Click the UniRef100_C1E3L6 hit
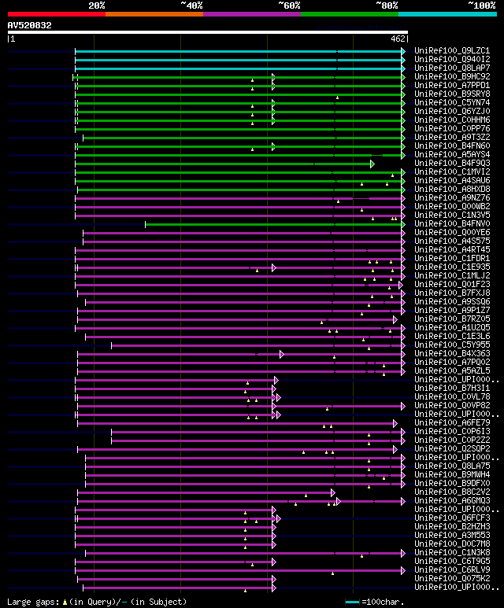This screenshot has width=504, height=608. pos(452,337)
